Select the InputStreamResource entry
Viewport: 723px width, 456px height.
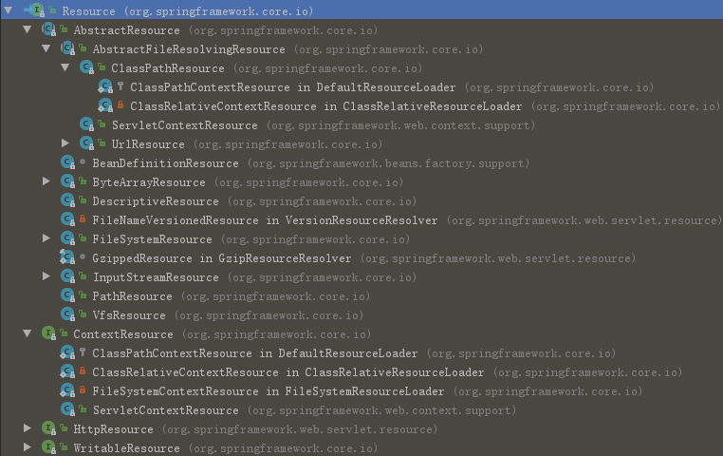[x=155, y=277]
